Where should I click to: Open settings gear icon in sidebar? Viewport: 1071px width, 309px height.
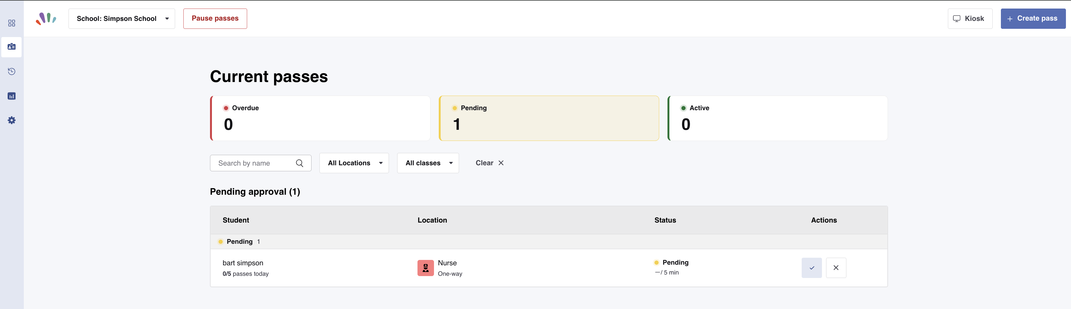[12, 120]
